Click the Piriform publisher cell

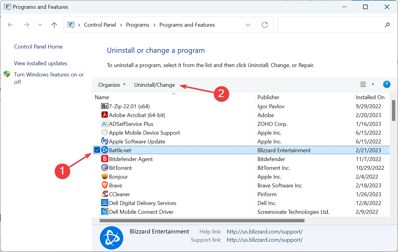(x=267, y=194)
